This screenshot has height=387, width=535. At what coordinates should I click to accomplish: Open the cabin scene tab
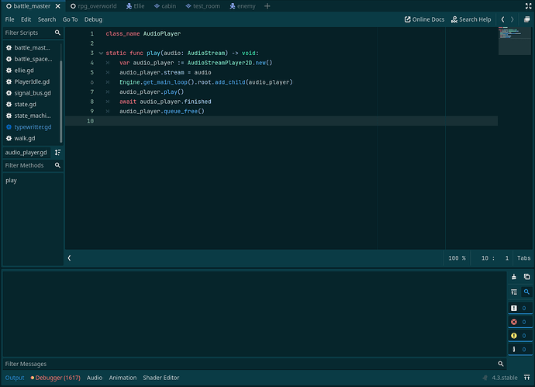click(165, 6)
